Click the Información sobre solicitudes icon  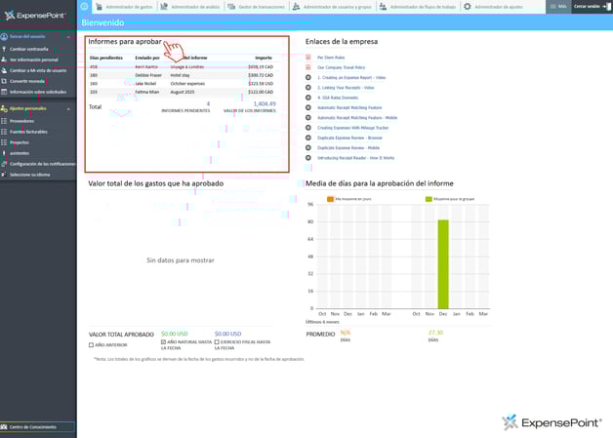pyautogui.click(x=4, y=92)
